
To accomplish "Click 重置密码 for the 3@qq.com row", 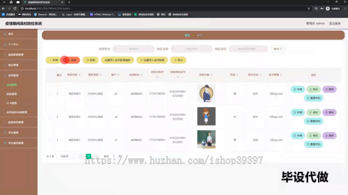I will (314, 98).
